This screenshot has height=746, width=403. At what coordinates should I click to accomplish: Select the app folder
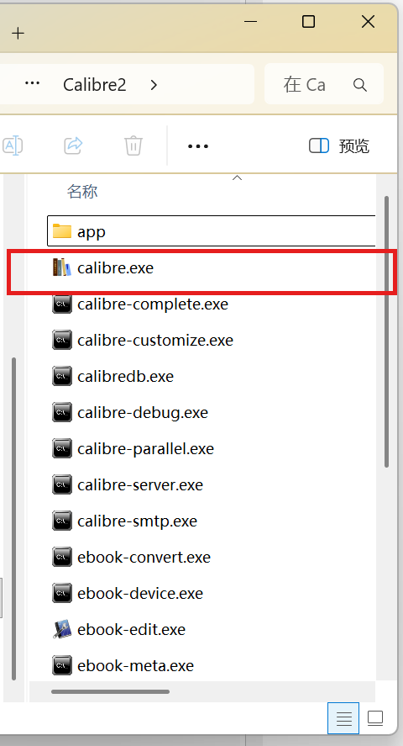coord(212,231)
